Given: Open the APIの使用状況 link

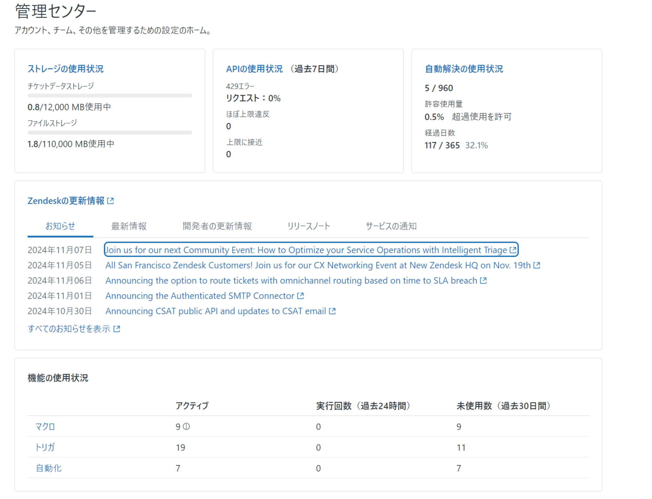Looking at the screenshot, I should [x=254, y=69].
